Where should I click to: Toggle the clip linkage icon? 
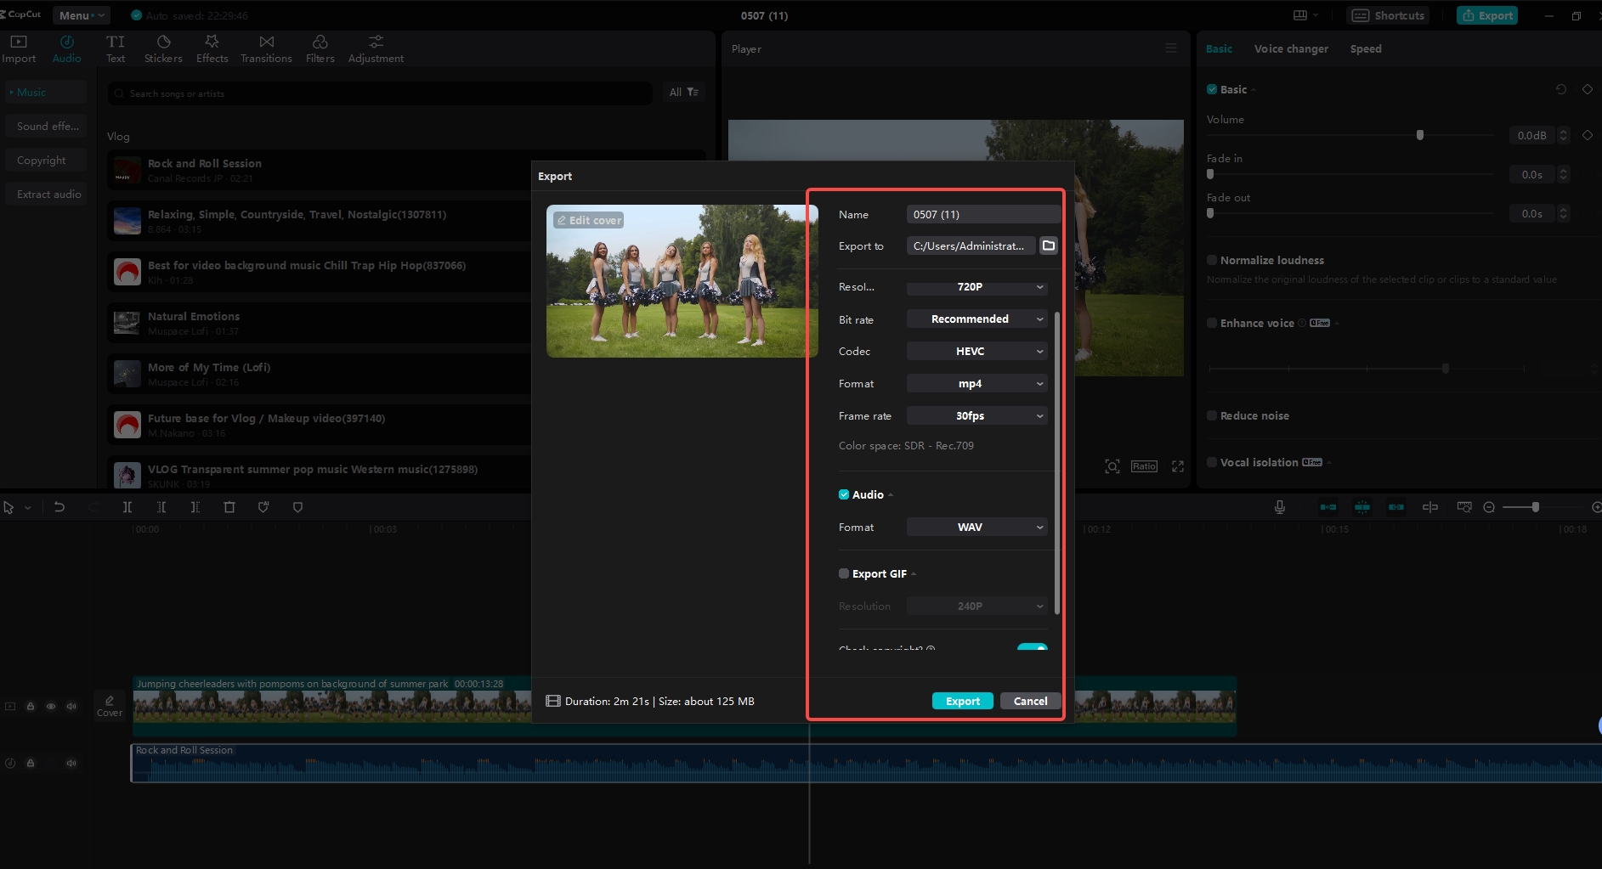point(1396,507)
